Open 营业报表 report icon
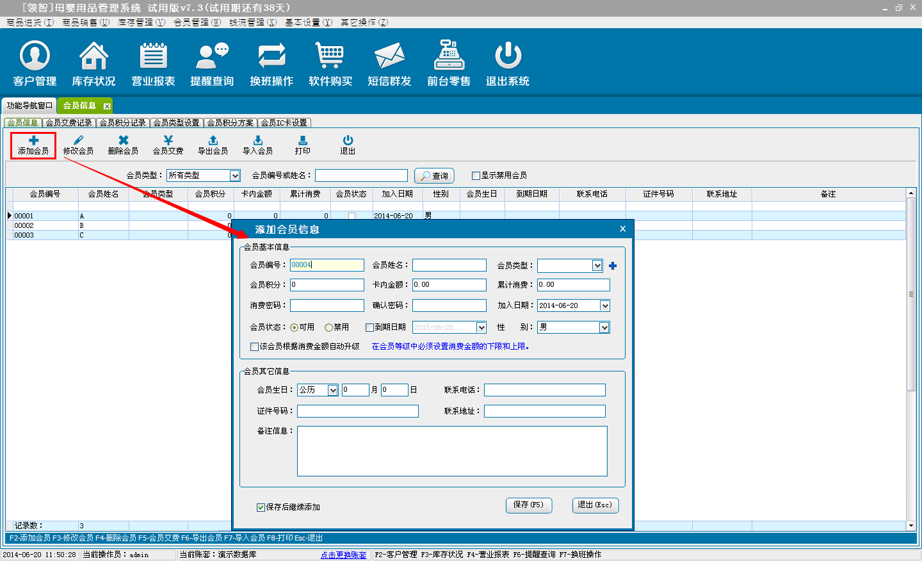Image resolution: width=922 pixels, height=561 pixels. 153,56
